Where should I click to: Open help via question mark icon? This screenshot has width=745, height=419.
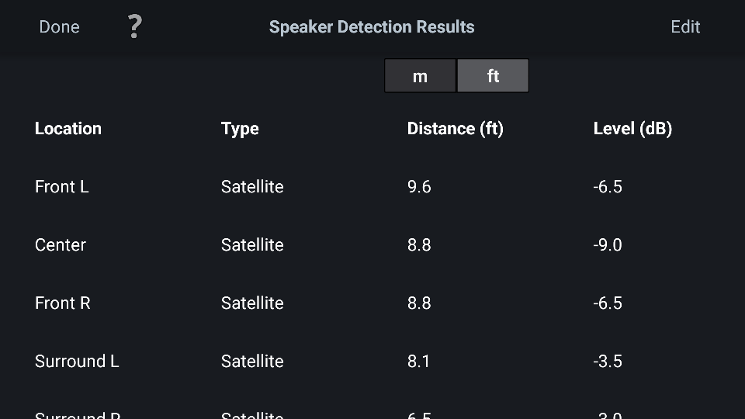(x=135, y=26)
